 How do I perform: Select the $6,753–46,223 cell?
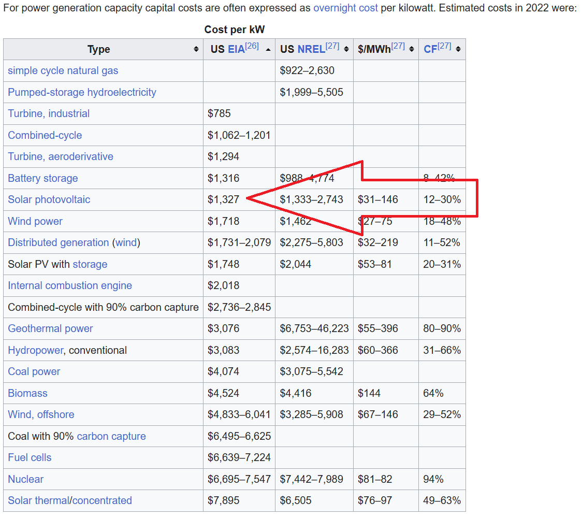click(x=314, y=329)
